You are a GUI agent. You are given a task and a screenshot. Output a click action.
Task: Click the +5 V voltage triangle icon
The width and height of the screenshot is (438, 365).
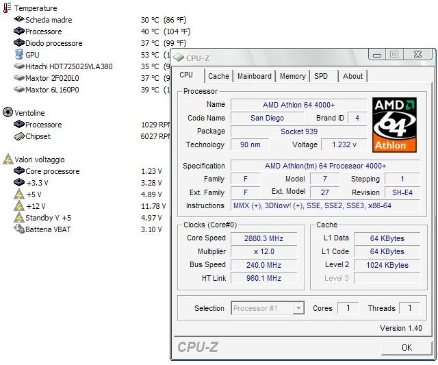pos(19,194)
